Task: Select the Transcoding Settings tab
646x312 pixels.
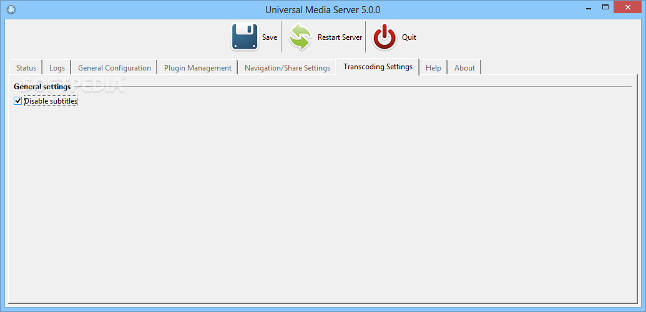Action: [x=378, y=67]
